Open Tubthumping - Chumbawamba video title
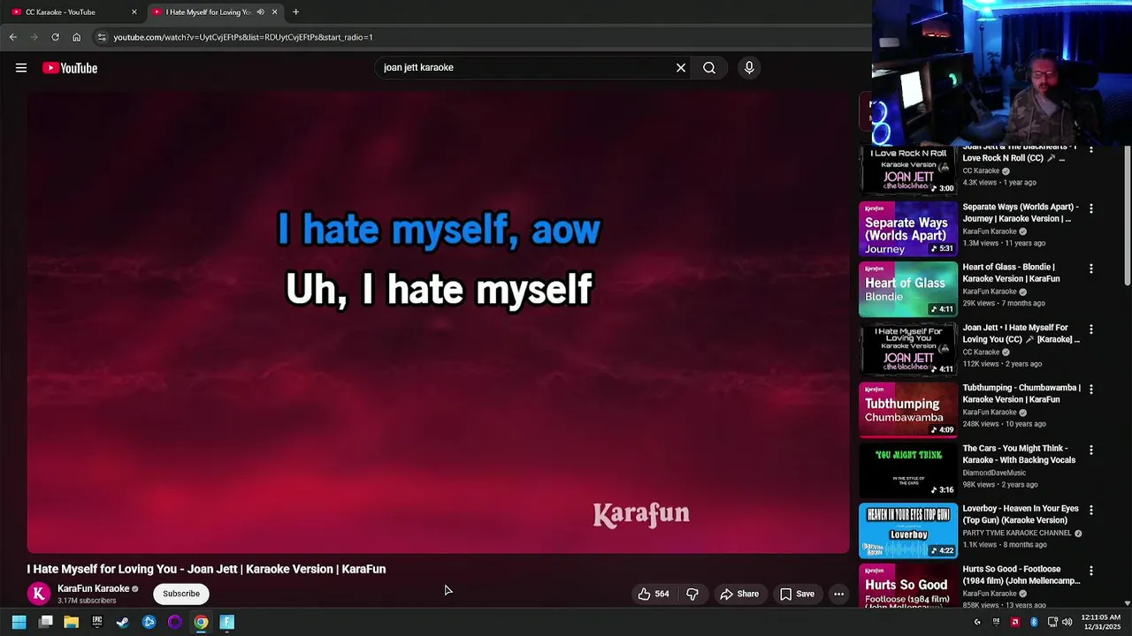This screenshot has height=636, width=1132. point(1021,394)
